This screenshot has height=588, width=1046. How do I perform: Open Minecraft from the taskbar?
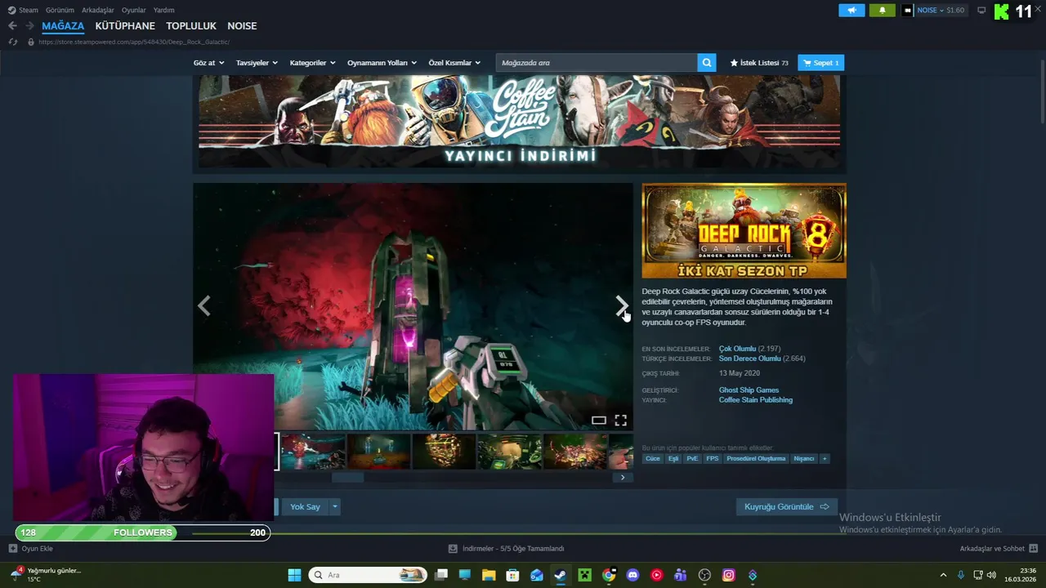tap(584, 575)
